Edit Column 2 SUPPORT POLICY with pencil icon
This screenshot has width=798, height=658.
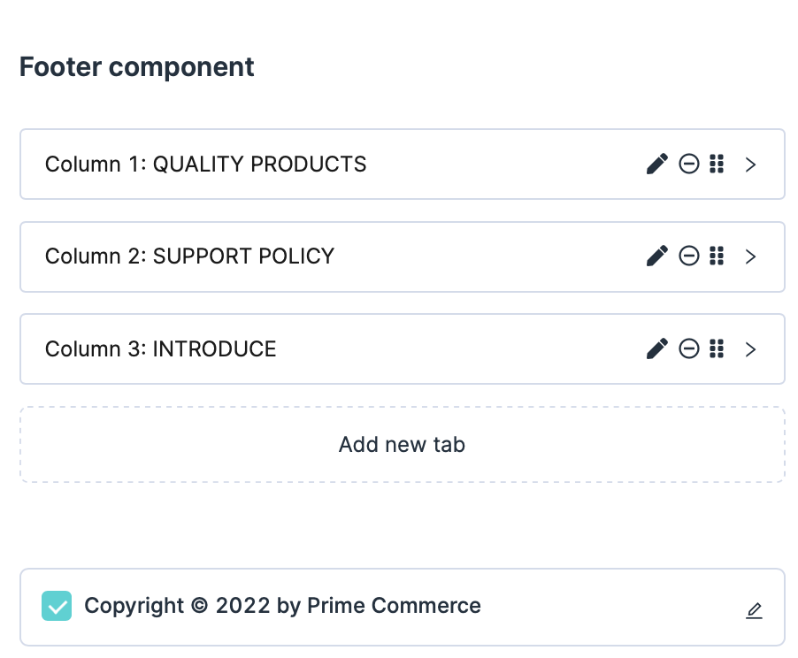[x=656, y=256]
